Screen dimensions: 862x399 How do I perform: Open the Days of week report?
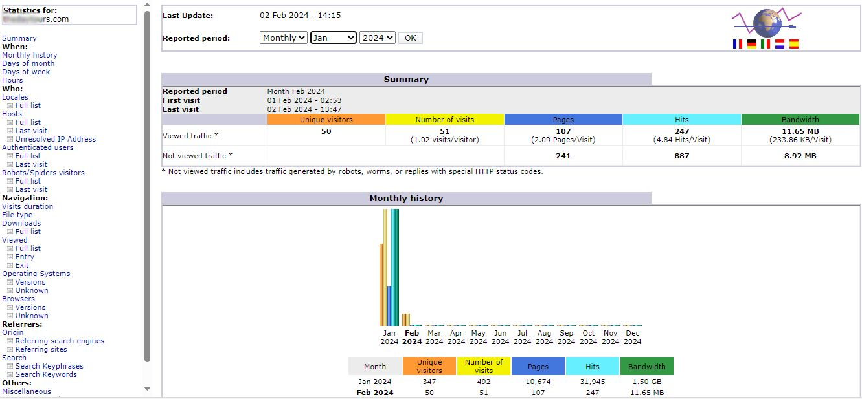tap(26, 72)
